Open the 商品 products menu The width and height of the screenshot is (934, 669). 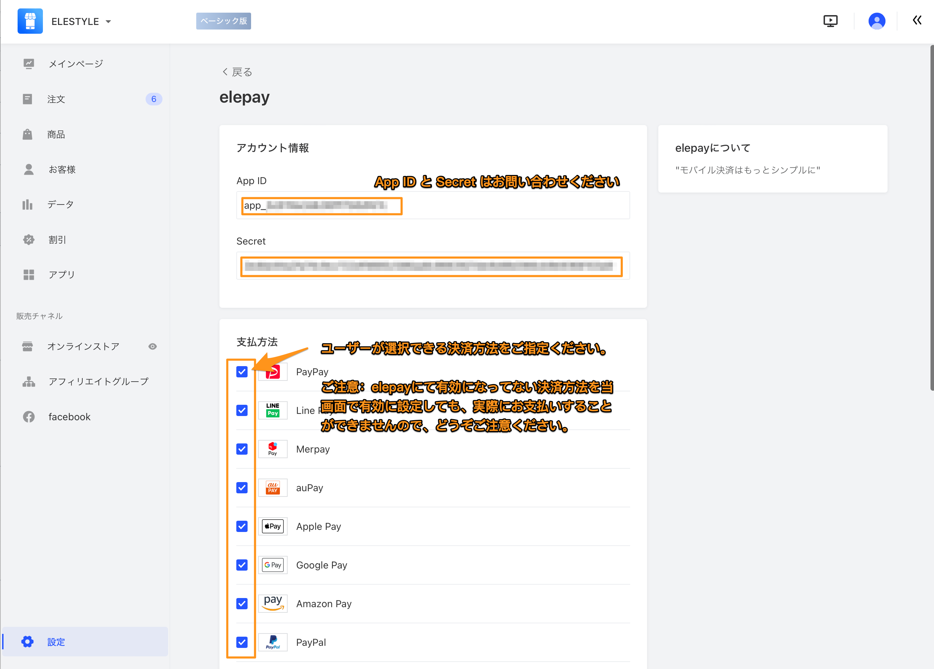point(56,135)
